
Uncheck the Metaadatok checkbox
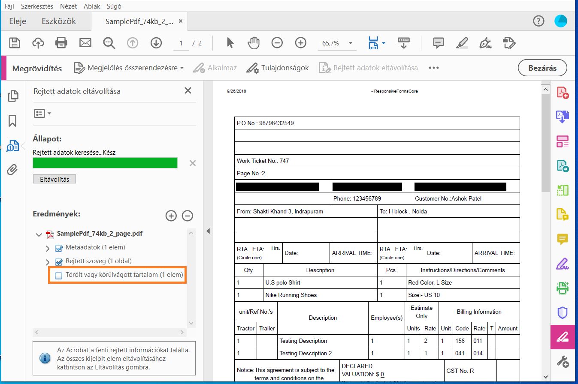[59, 248]
